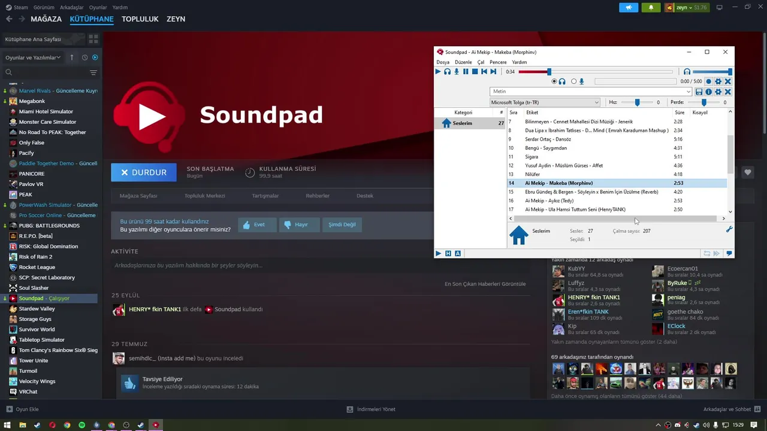Open Çal menu in Soundpad
This screenshot has height=431, width=767.
point(481,62)
